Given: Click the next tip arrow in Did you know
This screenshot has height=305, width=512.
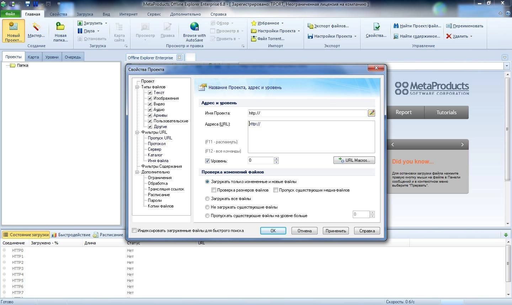Looking at the screenshot, I should tap(462, 144).
